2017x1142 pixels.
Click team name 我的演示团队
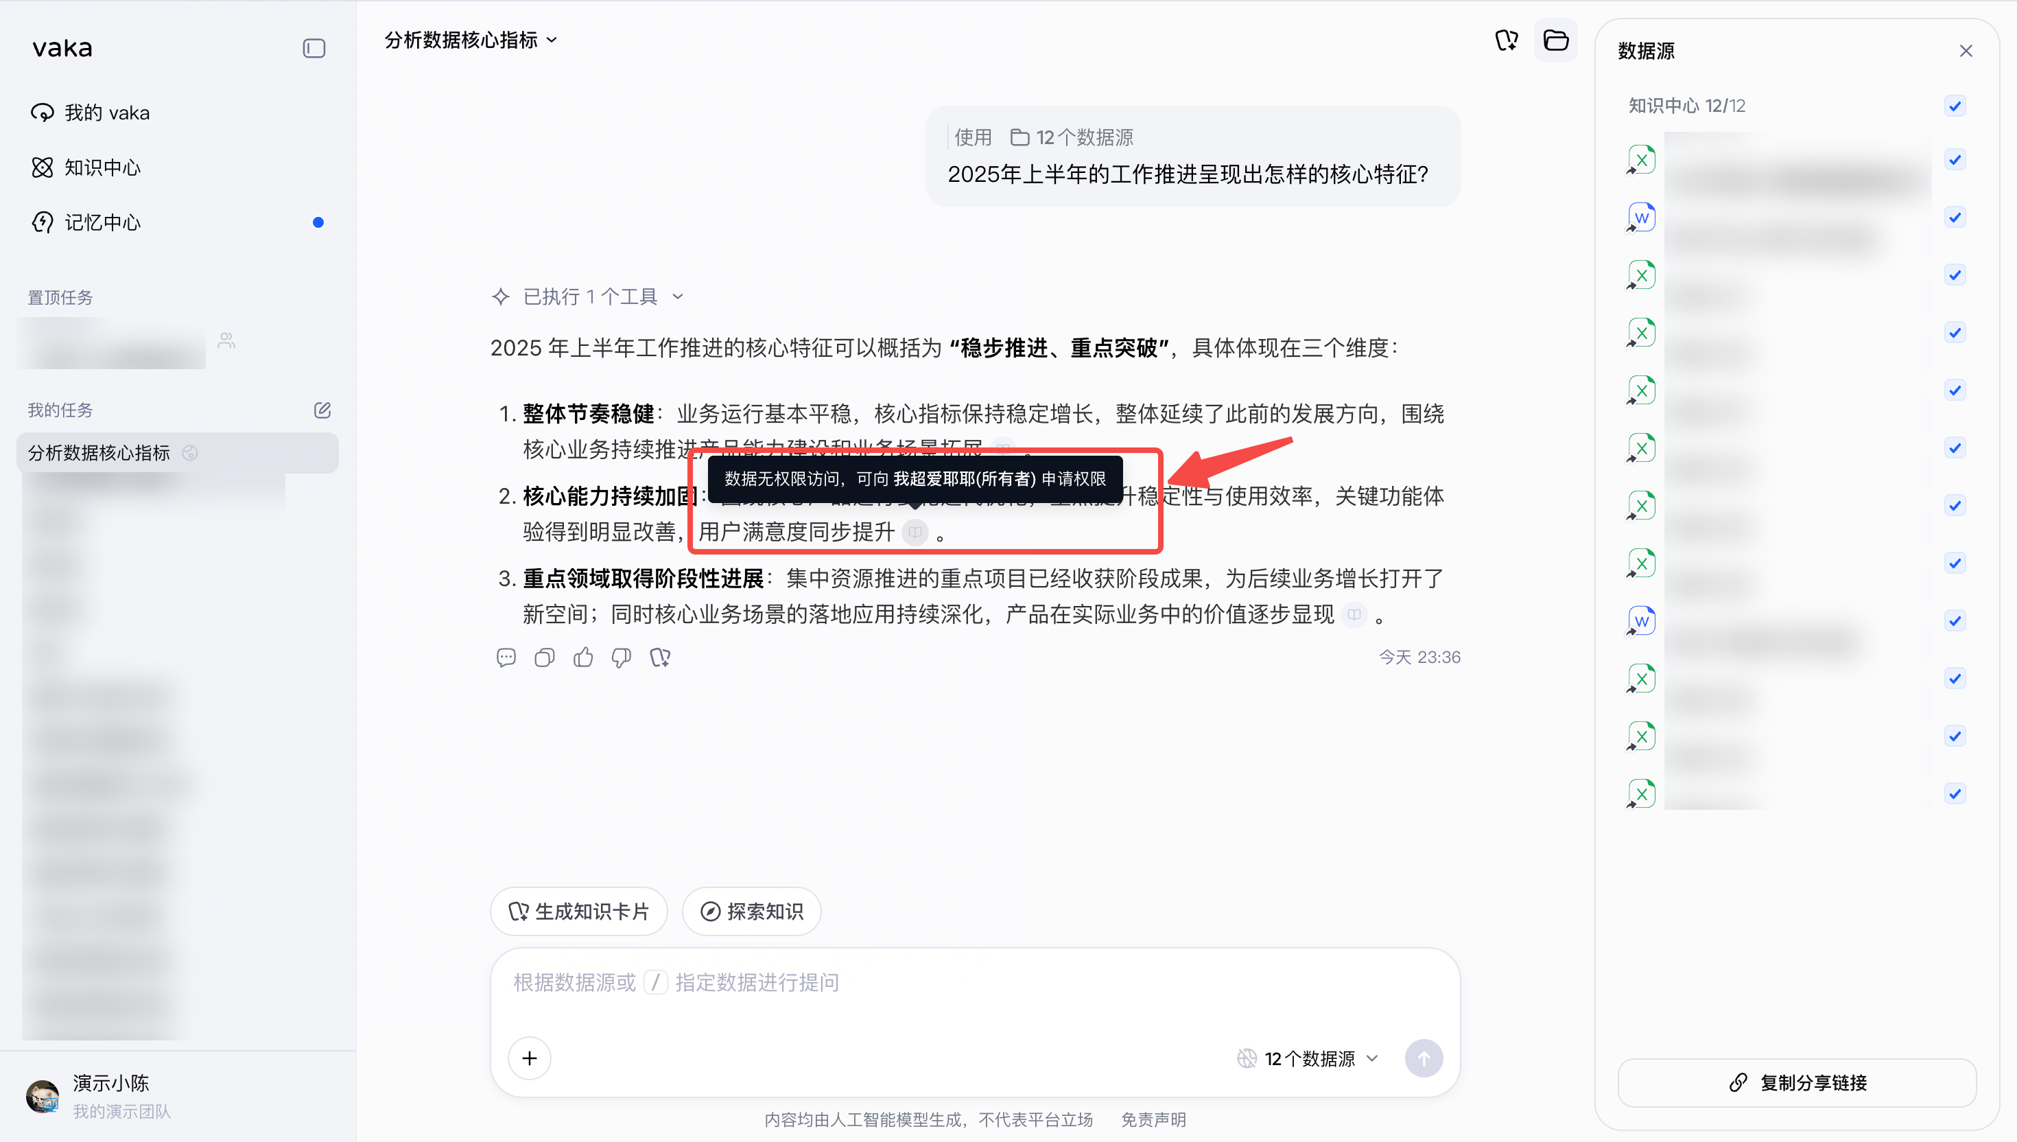(x=121, y=1111)
